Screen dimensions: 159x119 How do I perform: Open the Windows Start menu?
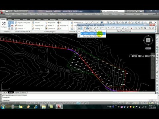coord(3,107)
